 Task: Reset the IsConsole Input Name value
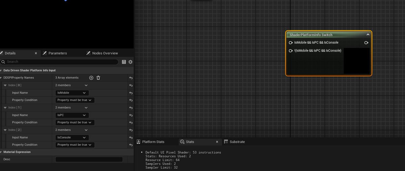[131, 137]
